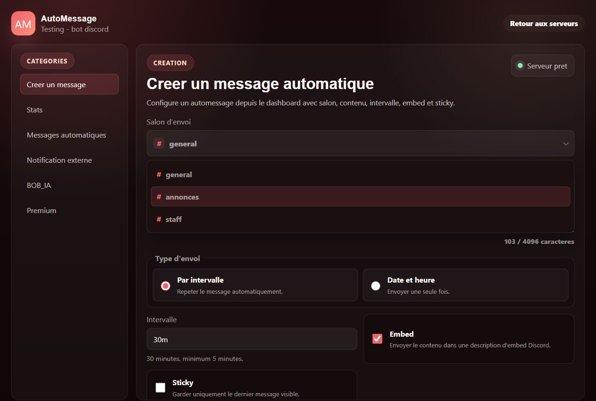Click the 'Envoyer une seule fois.' description
Image resolution: width=596 pixels, height=401 pixels.
(419, 291)
